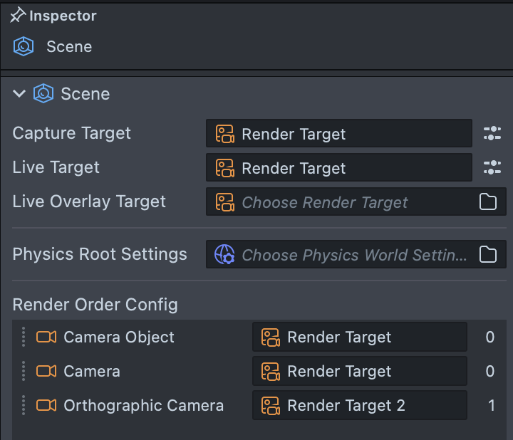
Task: Browse folder for Physics Root Settings
Action: 488,254
